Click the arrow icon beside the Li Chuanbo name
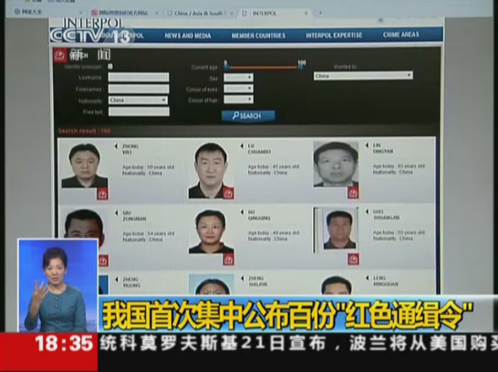The width and height of the screenshot is (498, 372). click(x=242, y=146)
